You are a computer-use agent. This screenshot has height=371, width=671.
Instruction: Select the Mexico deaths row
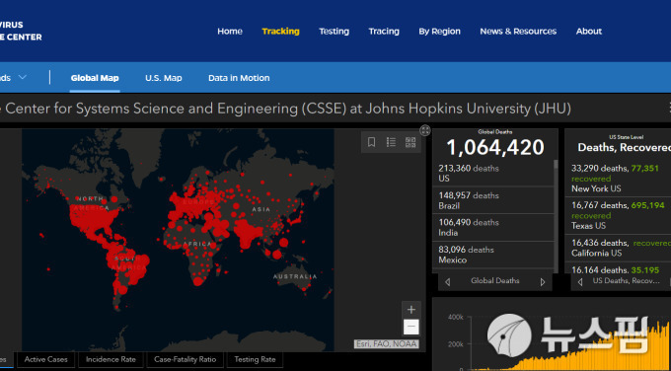pos(493,255)
